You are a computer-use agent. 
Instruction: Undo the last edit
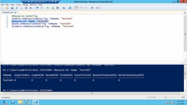point(37,8)
